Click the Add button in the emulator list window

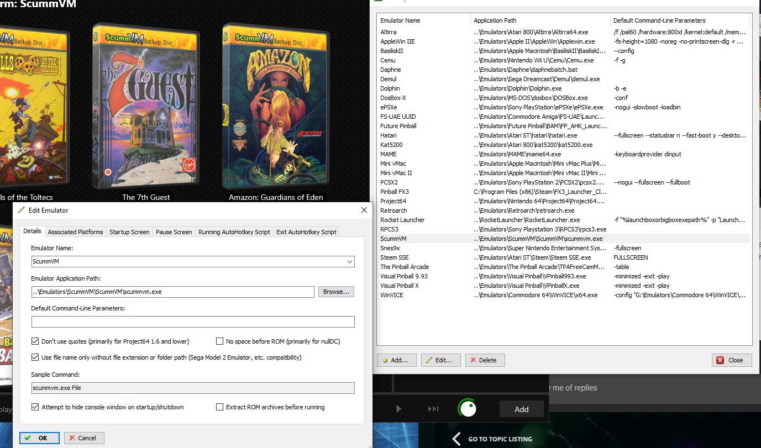point(397,360)
